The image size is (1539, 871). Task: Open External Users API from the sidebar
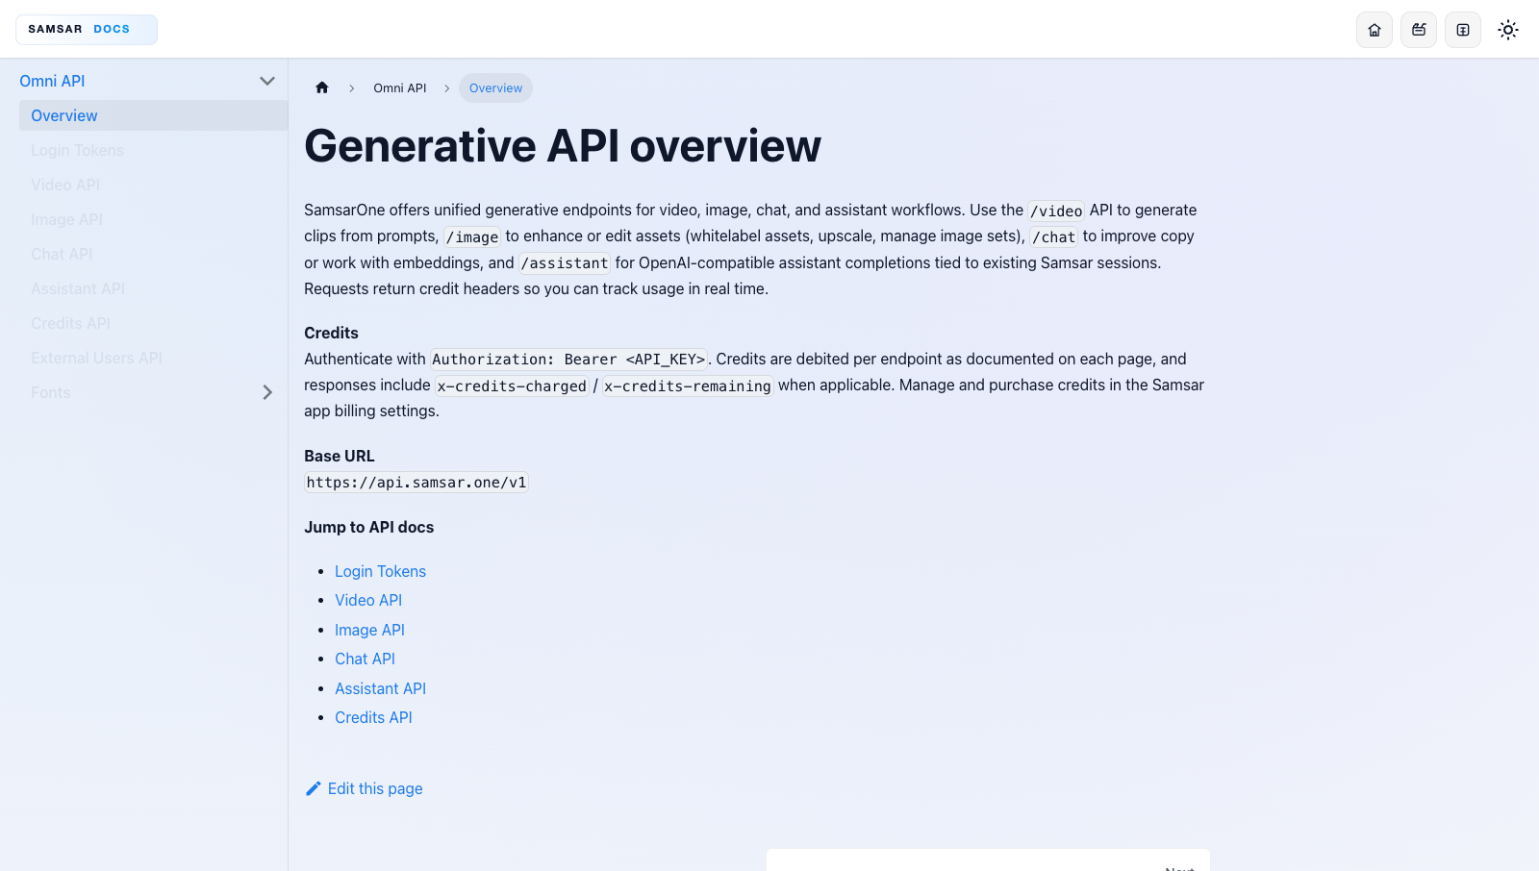click(96, 358)
